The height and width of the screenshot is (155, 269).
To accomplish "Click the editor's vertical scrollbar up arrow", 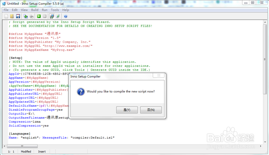I will pos(265,22).
